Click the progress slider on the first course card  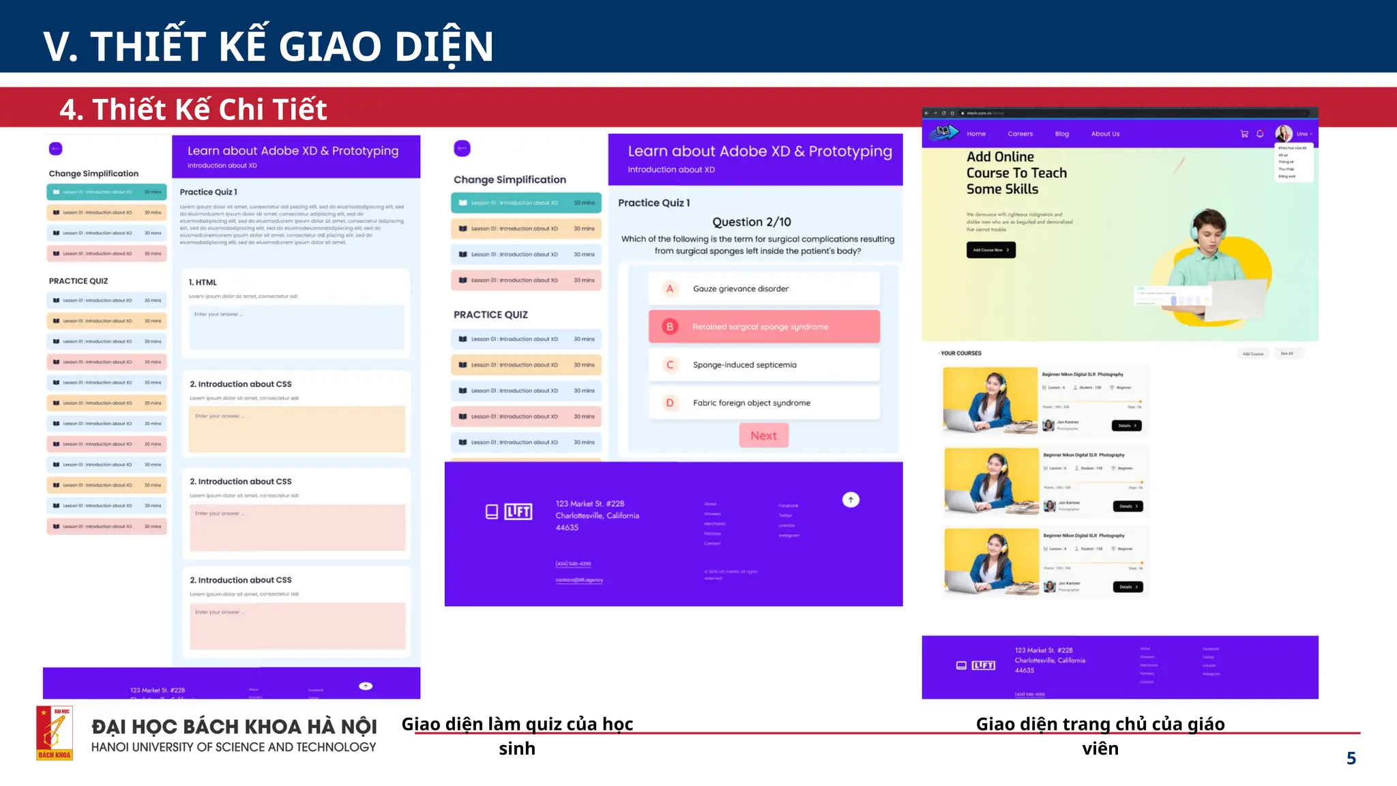(x=1092, y=401)
